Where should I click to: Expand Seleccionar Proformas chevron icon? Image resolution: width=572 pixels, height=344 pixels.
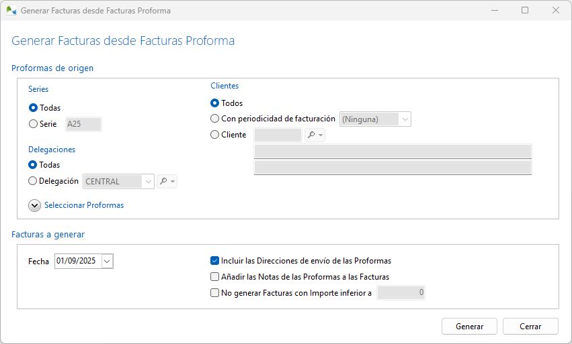[x=34, y=206]
